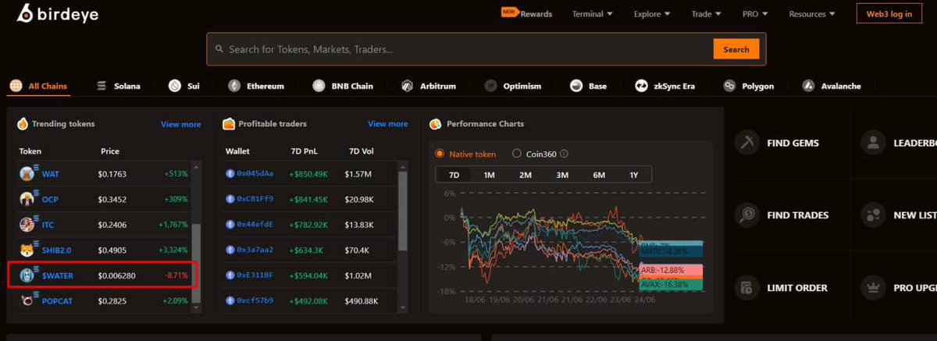Screen dimensions: 937x341
Task: Filter by the Solana chain icon
Action: [x=101, y=86]
